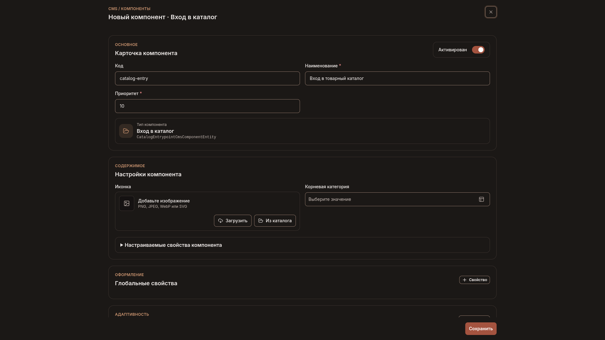Add a global property with Свойство button
Screen dimensions: 605x340
pos(474,280)
